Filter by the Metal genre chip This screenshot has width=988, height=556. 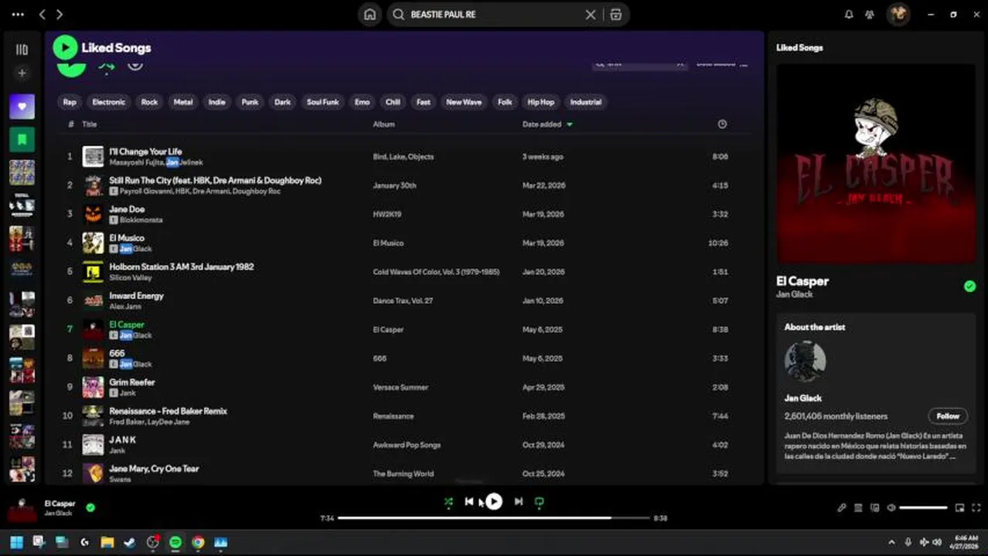(x=183, y=102)
